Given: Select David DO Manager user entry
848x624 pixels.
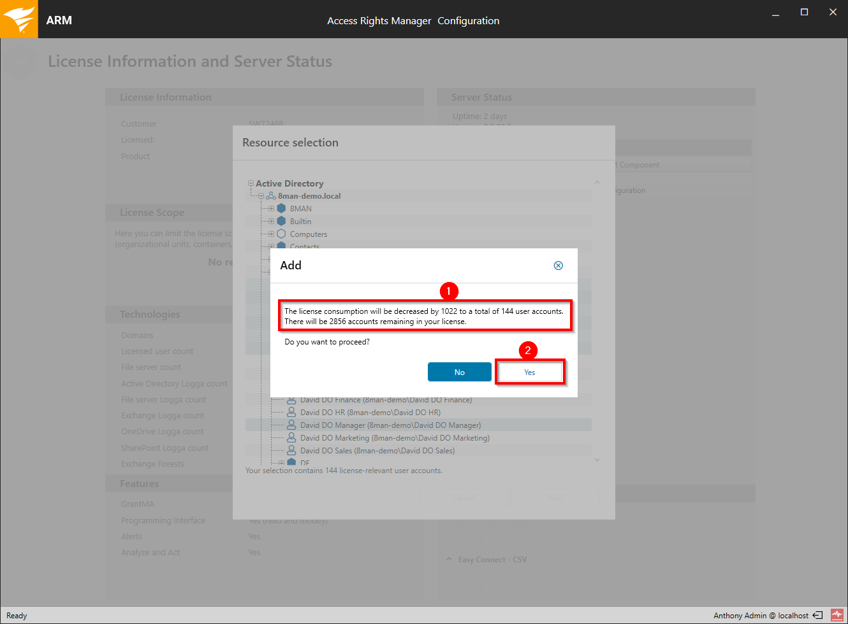Looking at the screenshot, I should [390, 425].
